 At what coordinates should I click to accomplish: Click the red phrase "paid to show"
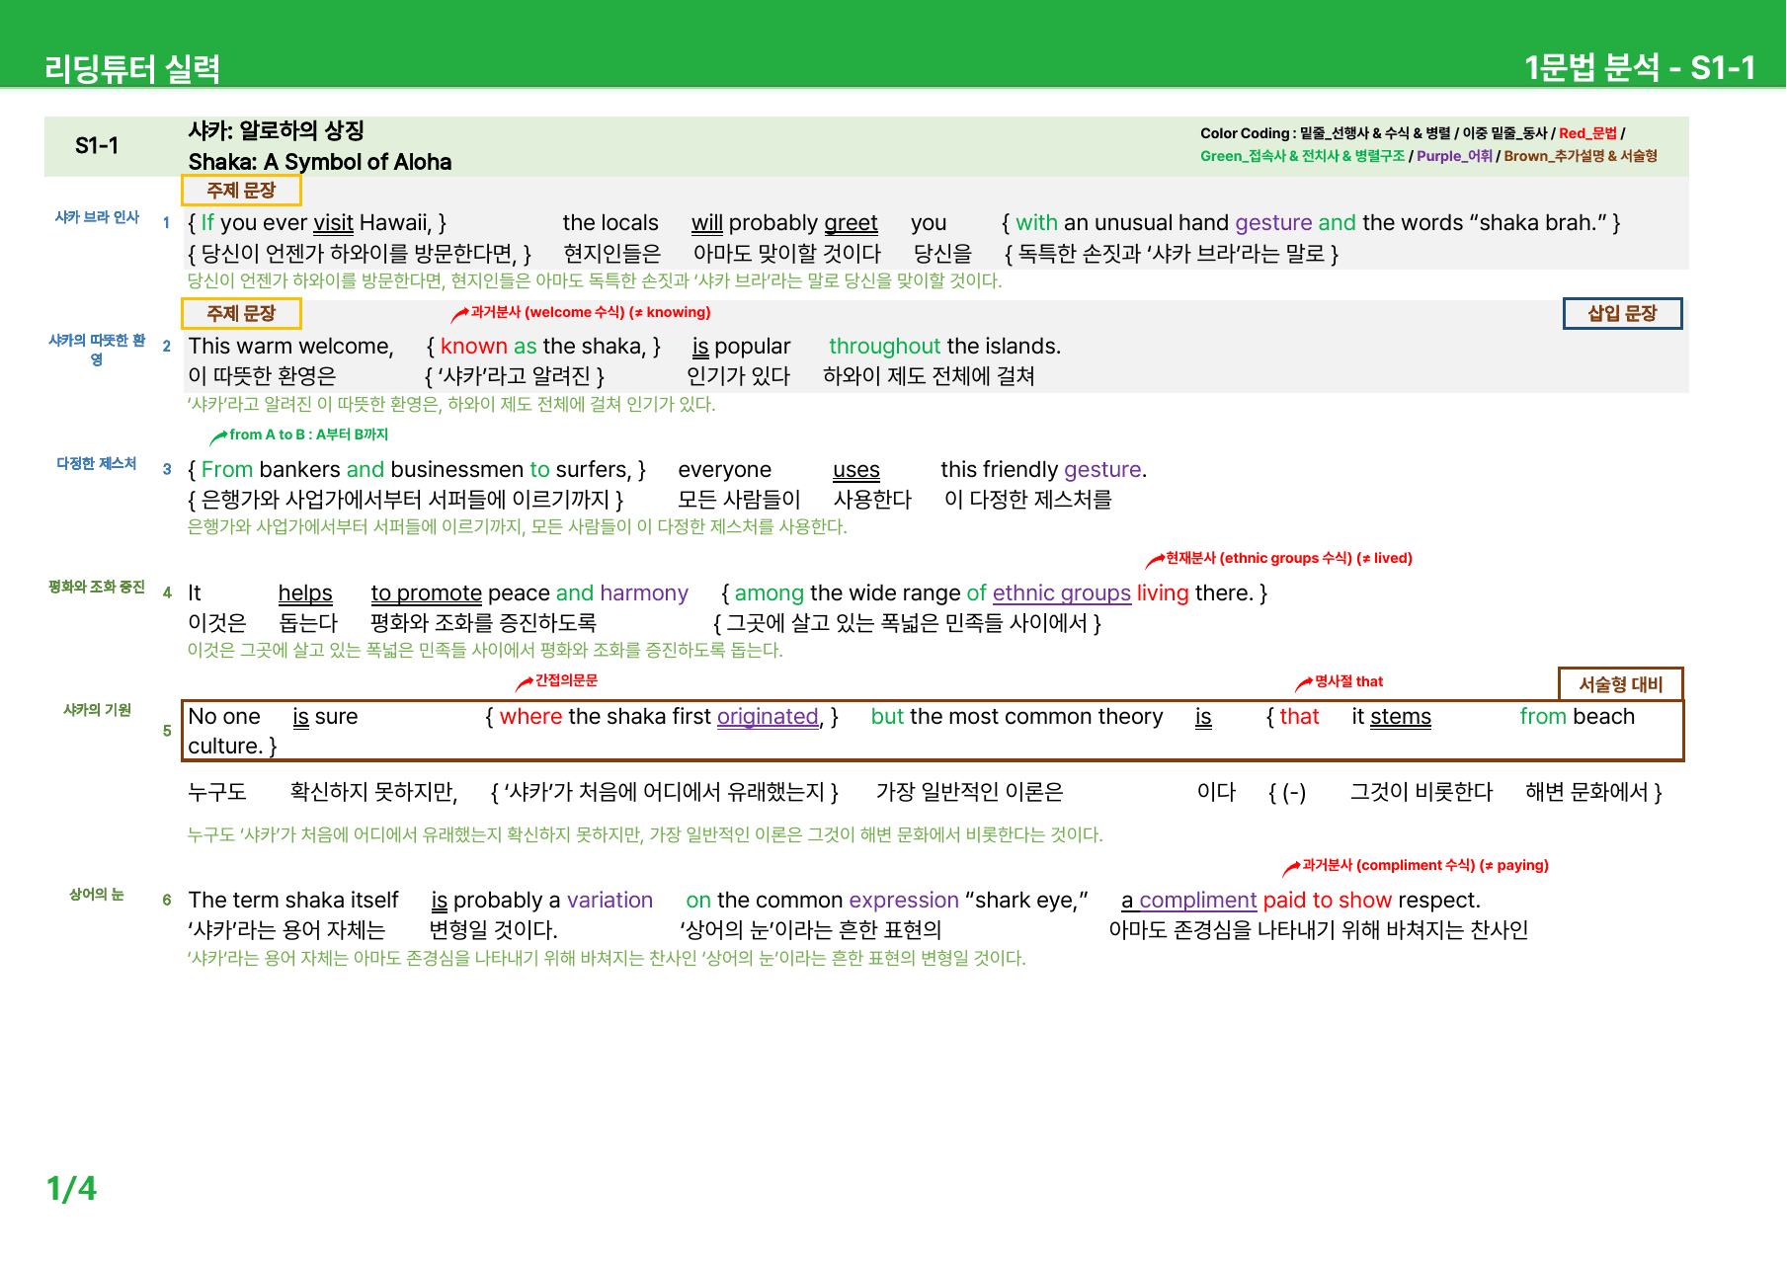point(1328,901)
